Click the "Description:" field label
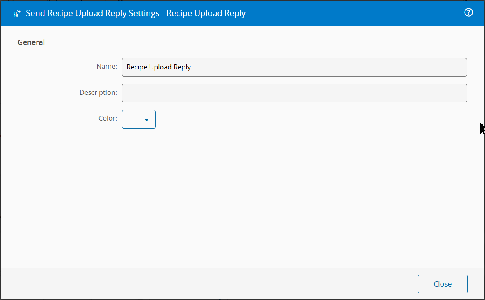The height and width of the screenshot is (300, 485). pos(98,92)
